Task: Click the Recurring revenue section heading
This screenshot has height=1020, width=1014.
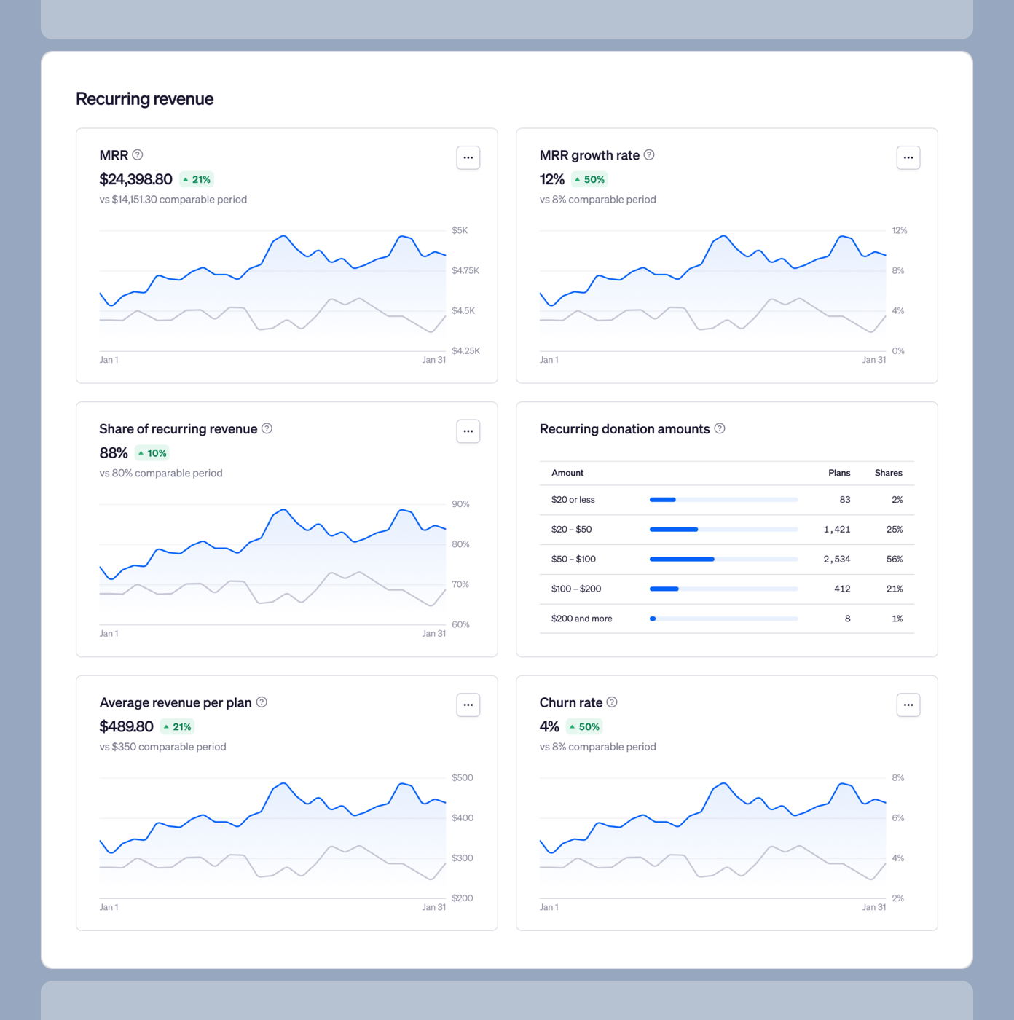Action: tap(144, 98)
